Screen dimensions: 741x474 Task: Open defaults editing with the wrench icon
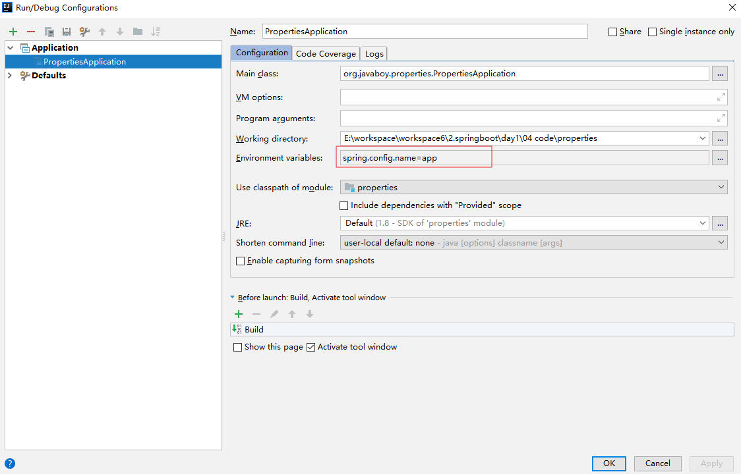point(84,32)
